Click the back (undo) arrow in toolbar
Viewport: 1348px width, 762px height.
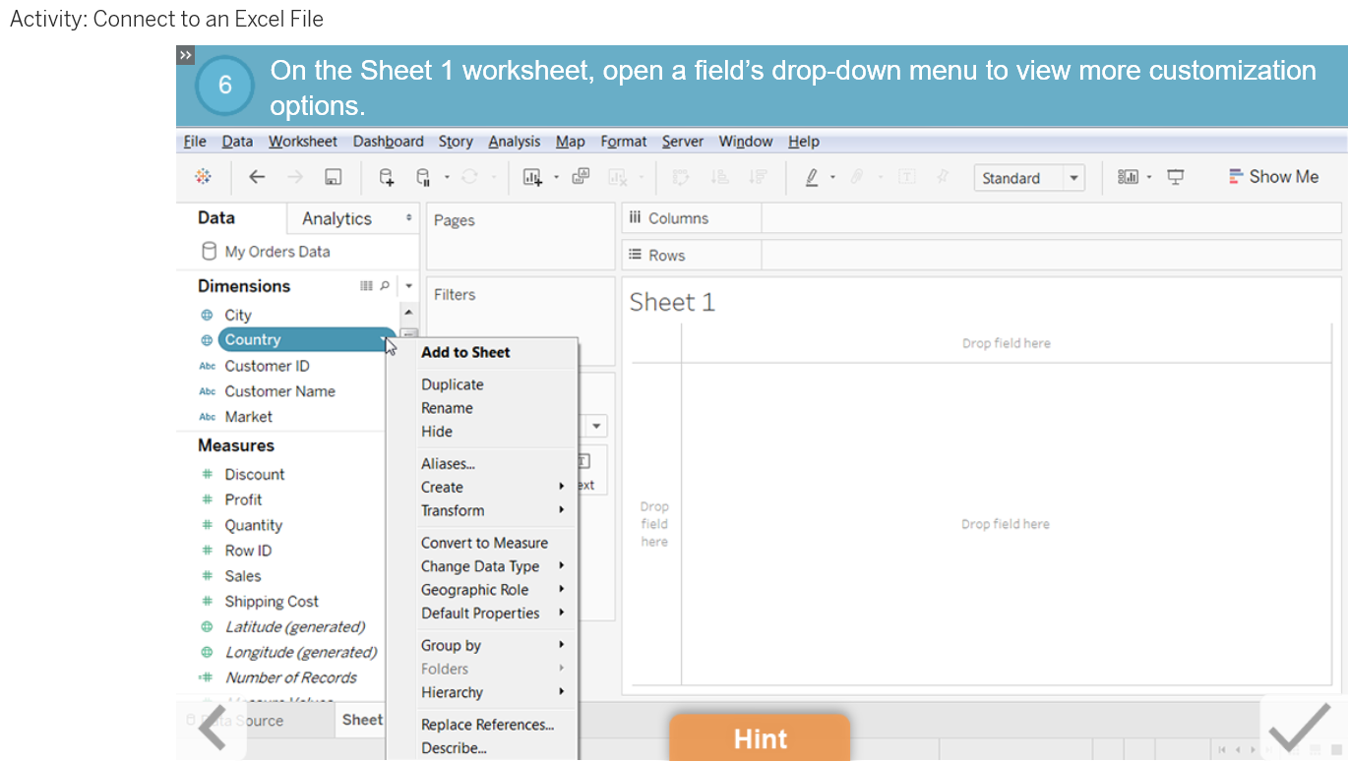pyautogui.click(x=257, y=177)
